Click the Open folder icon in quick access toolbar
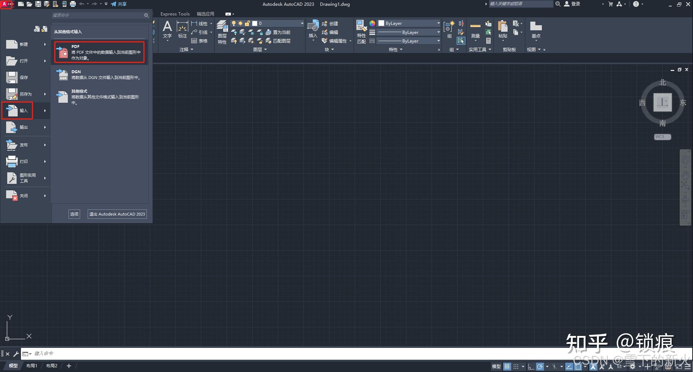This screenshot has height=372, width=693. tap(30, 4)
